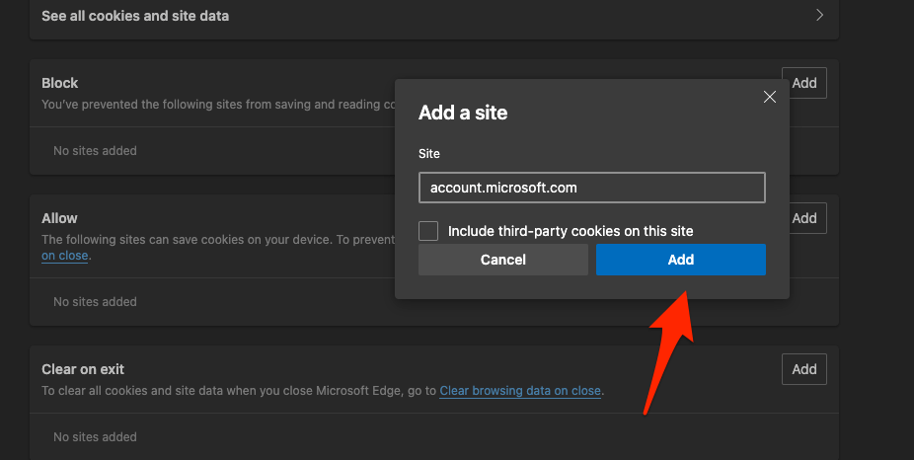
Task: Focus the Site text input field
Action: click(x=591, y=188)
